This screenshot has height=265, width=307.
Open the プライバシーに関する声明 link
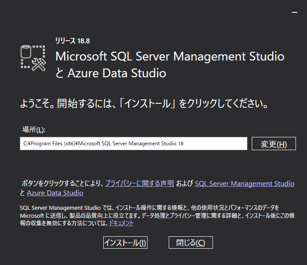point(139,184)
